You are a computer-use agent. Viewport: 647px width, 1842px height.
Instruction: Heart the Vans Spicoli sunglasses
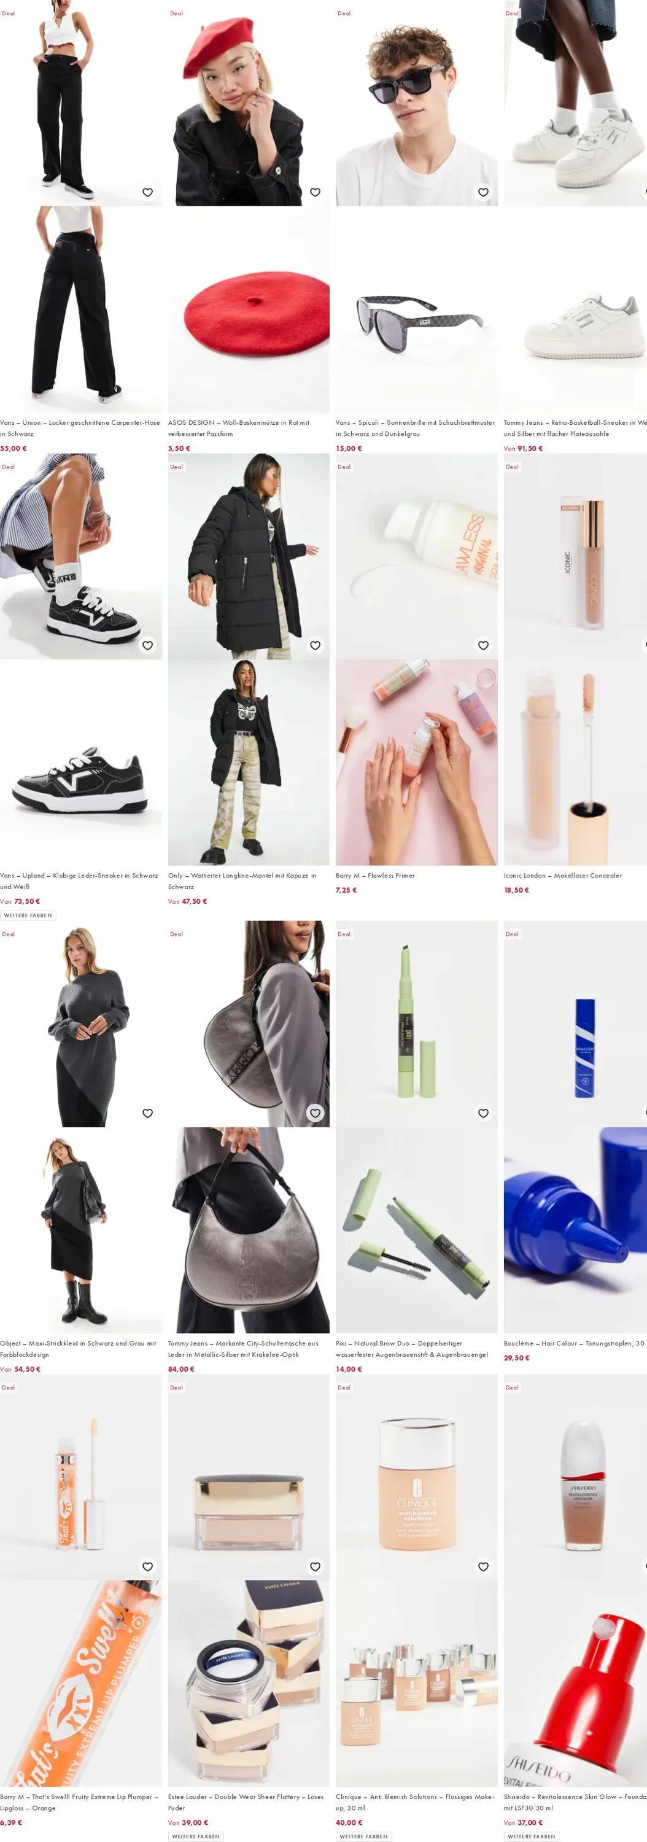(483, 192)
